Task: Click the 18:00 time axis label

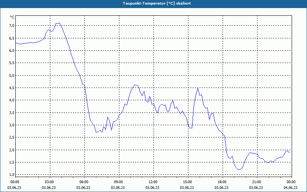Action: [x=222, y=182]
